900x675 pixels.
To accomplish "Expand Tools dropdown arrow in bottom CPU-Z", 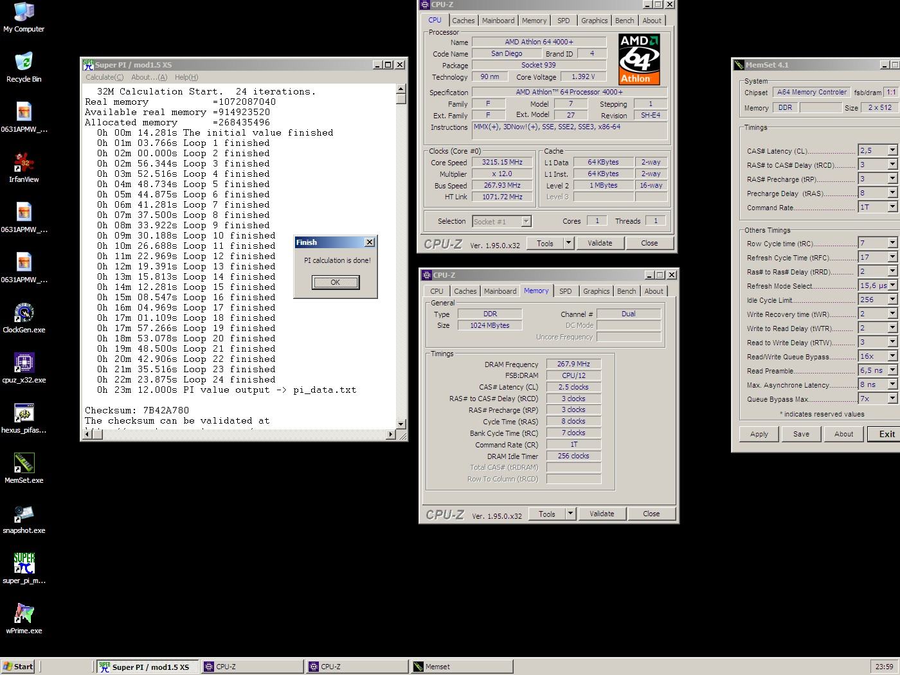I will 570,514.
